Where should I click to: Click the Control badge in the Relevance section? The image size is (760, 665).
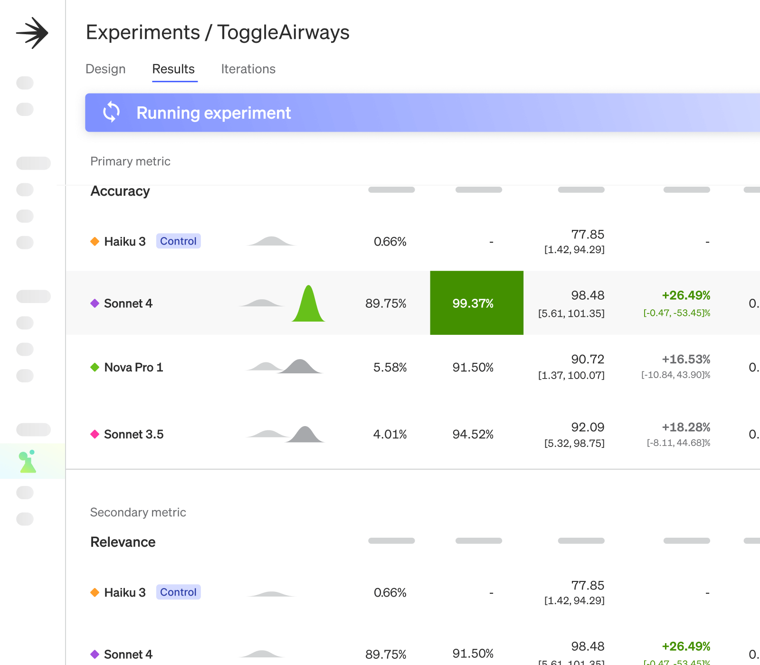pyautogui.click(x=178, y=592)
